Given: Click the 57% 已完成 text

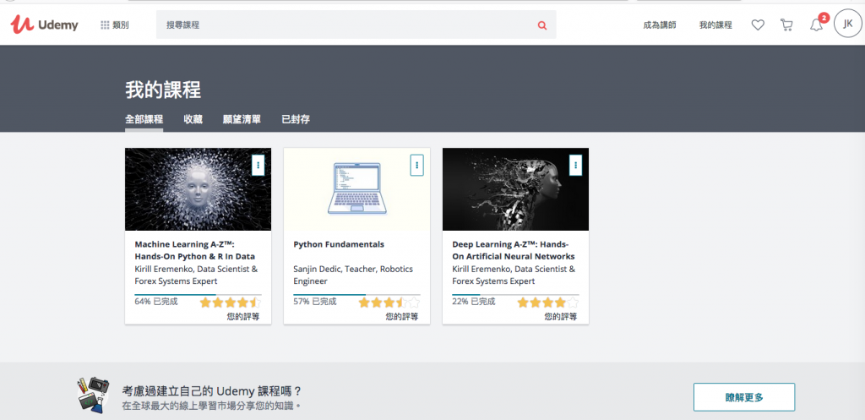Looking at the screenshot, I should tap(315, 302).
